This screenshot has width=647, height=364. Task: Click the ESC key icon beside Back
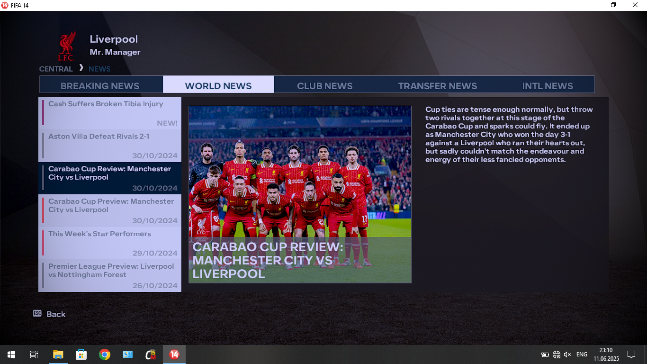(x=37, y=313)
